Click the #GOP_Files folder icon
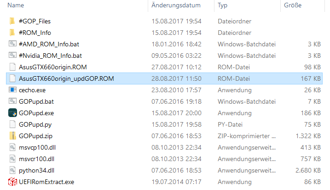 12,21
